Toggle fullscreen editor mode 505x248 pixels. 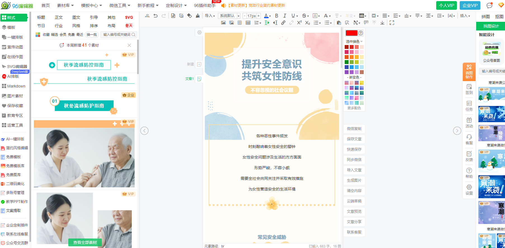coord(392,23)
